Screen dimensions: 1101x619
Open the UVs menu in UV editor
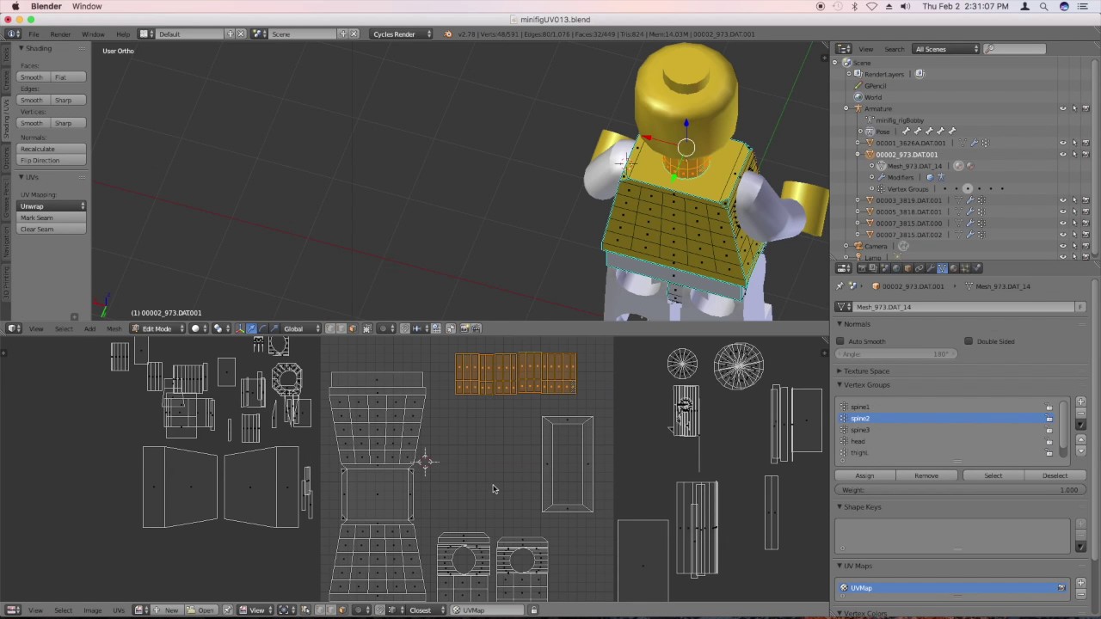119,610
